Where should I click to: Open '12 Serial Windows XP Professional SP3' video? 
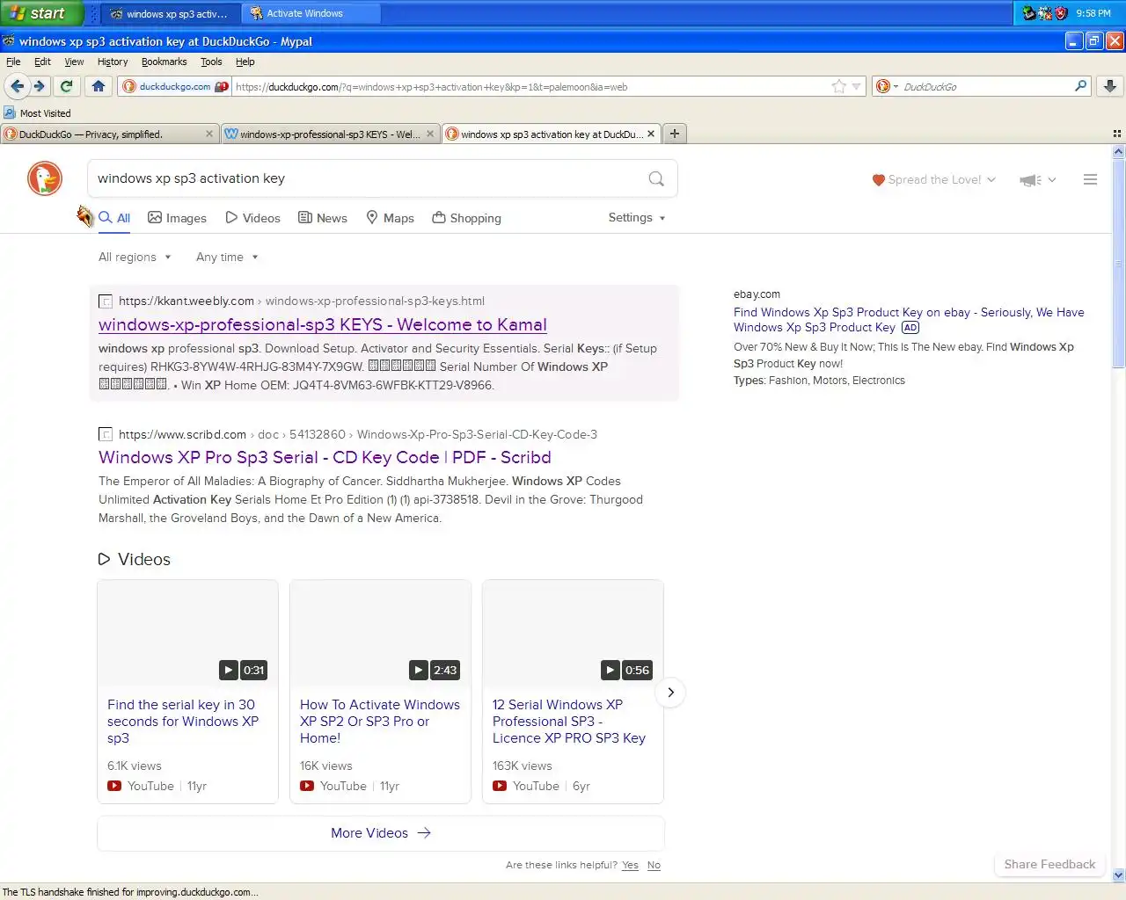pyautogui.click(x=569, y=722)
